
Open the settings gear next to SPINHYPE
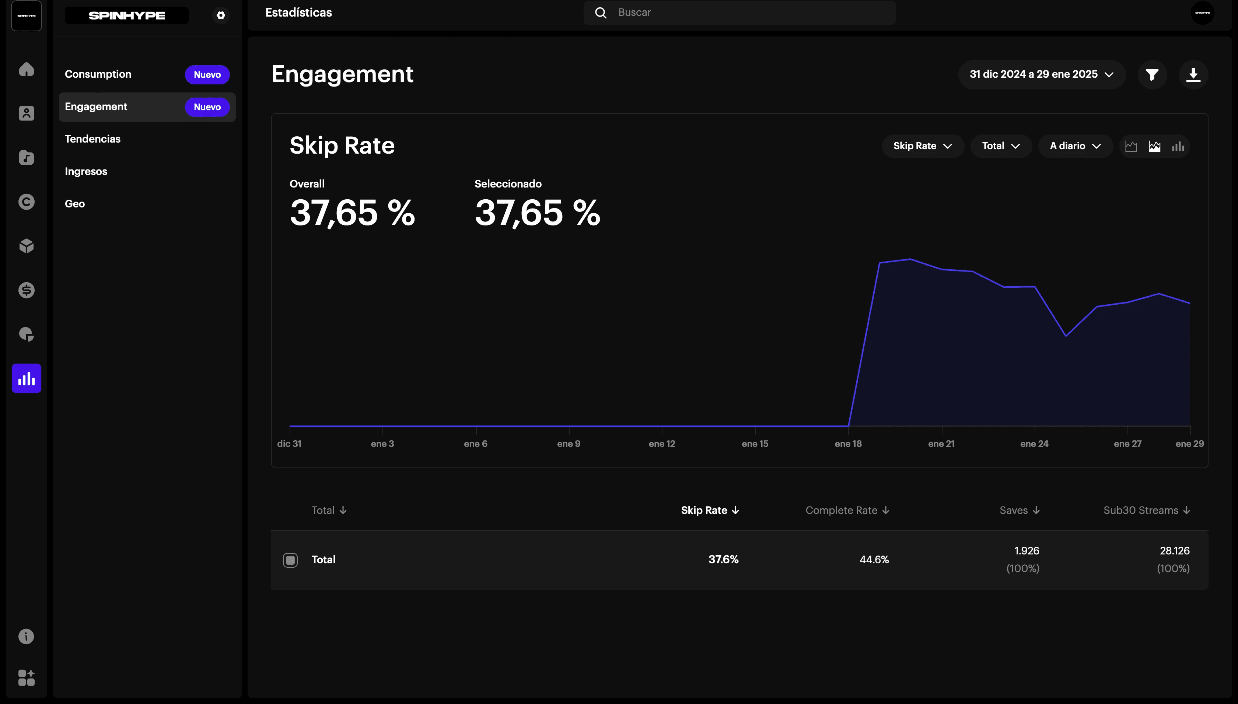click(221, 15)
